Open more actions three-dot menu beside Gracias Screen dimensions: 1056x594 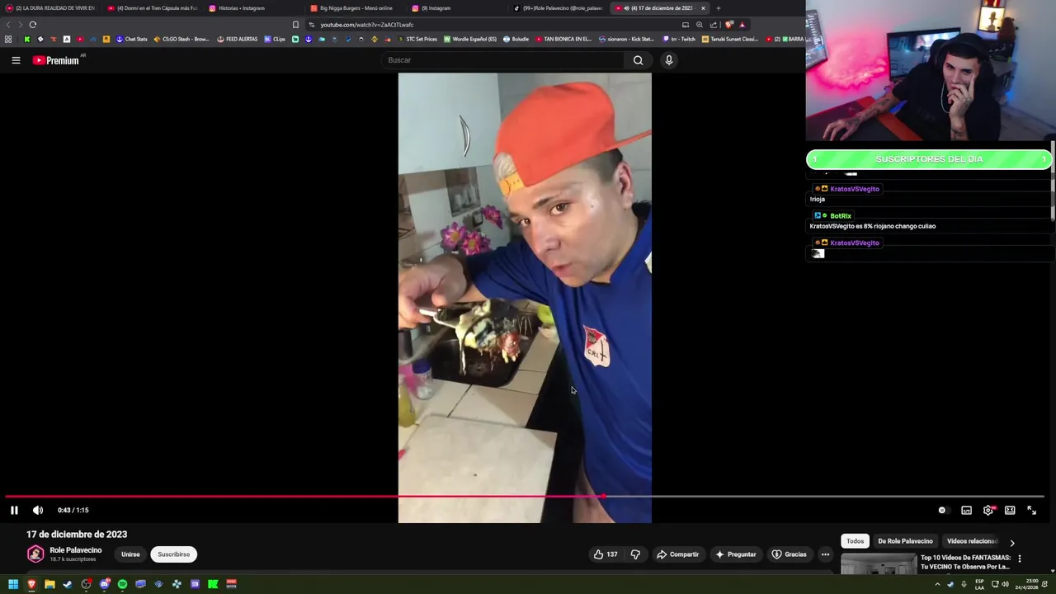(825, 554)
